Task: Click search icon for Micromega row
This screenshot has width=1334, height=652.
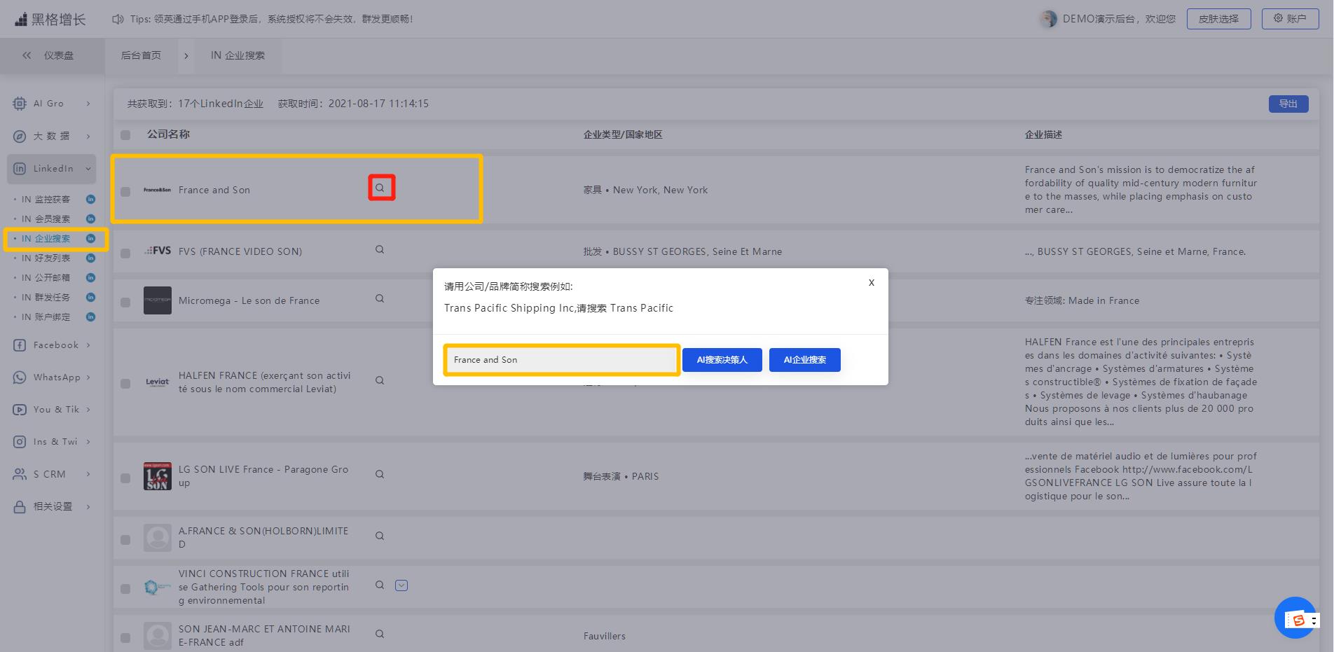Action: click(380, 298)
